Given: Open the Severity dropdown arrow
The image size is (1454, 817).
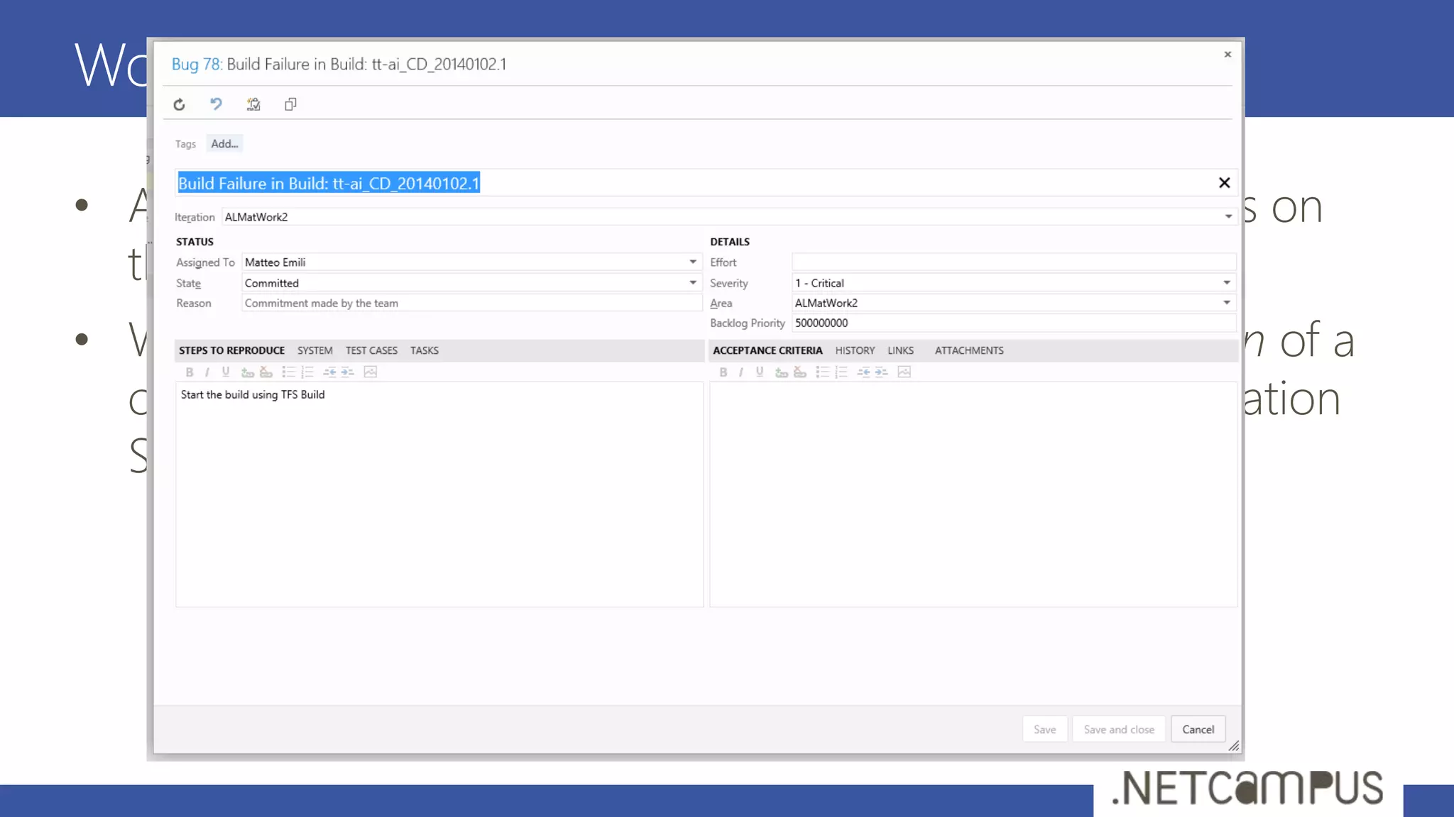Looking at the screenshot, I should [1227, 282].
